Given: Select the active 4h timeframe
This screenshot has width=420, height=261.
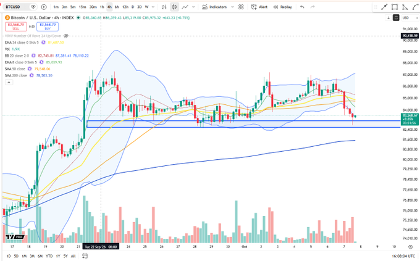Looking at the screenshot, I should (x=109, y=7).
